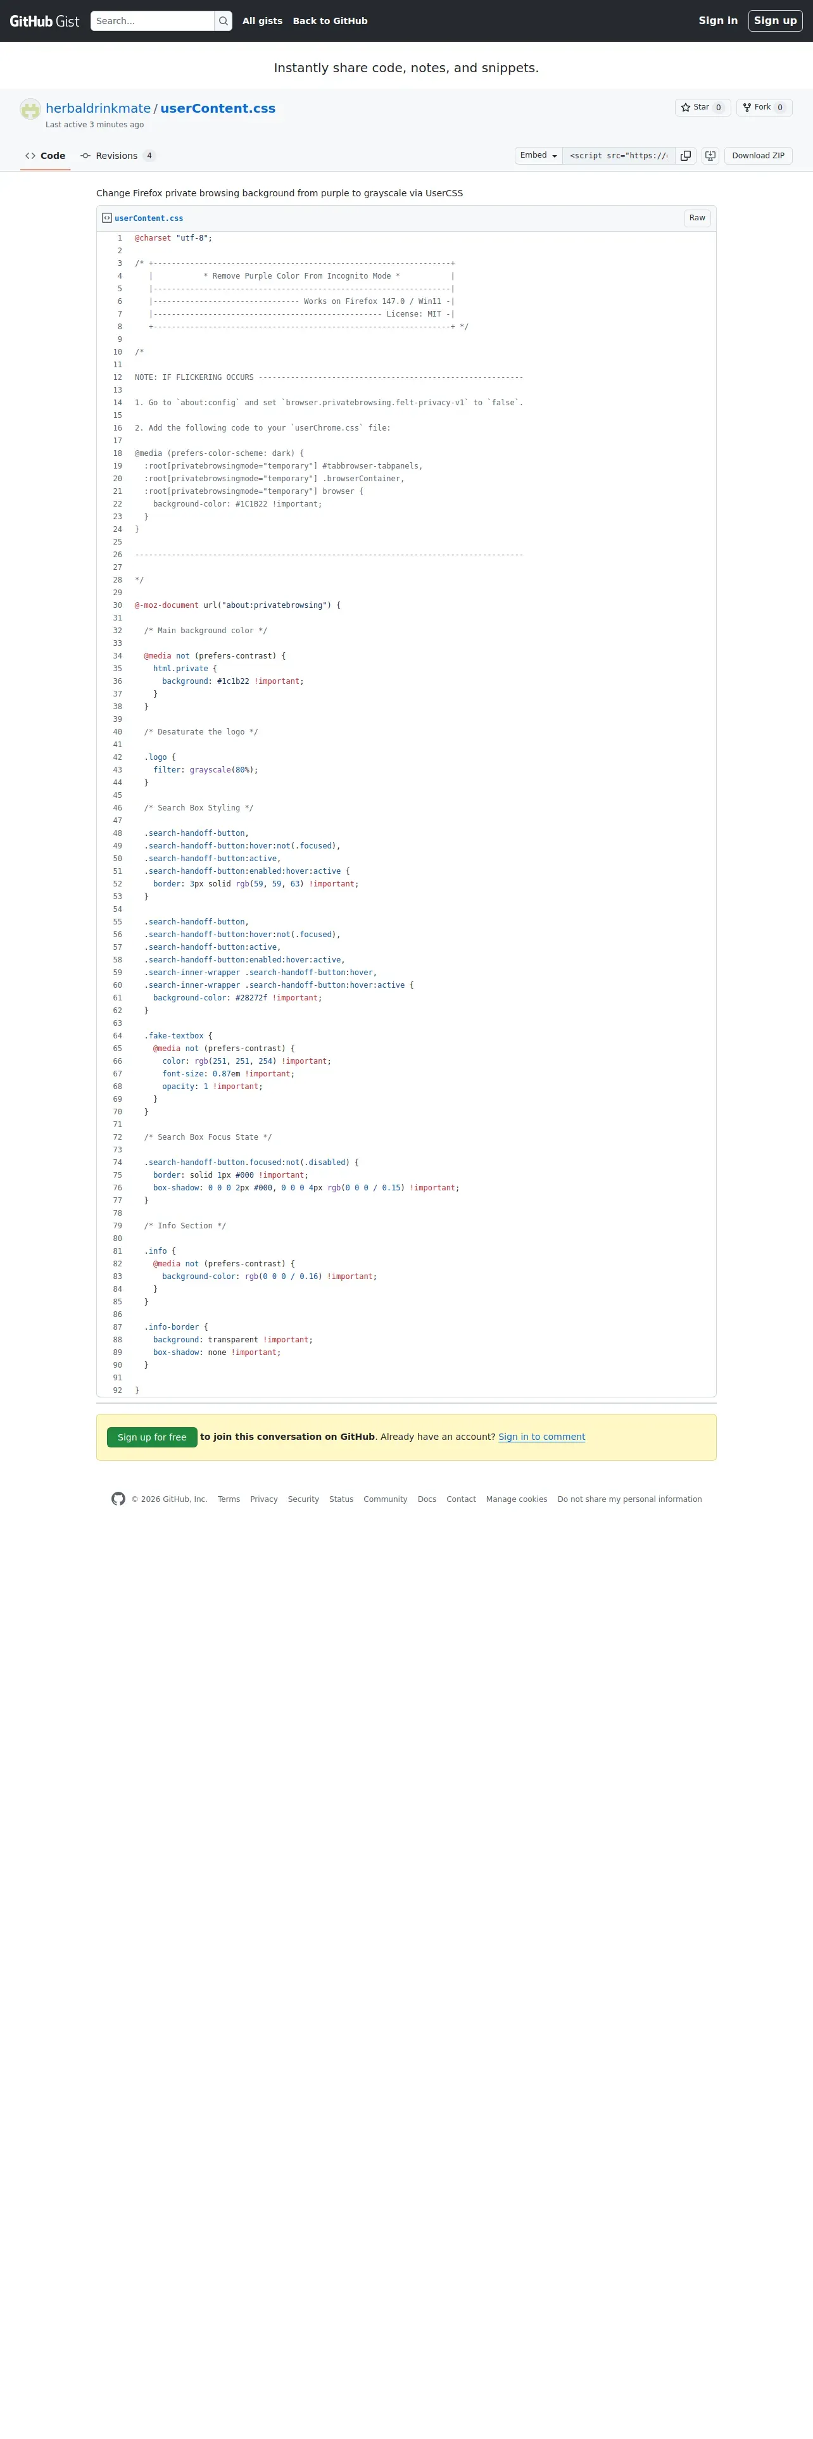
Task: Click the search magnifier icon button
Action: tap(224, 21)
